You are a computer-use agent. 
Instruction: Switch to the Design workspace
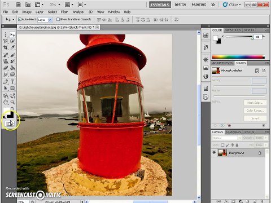[x=180, y=5]
